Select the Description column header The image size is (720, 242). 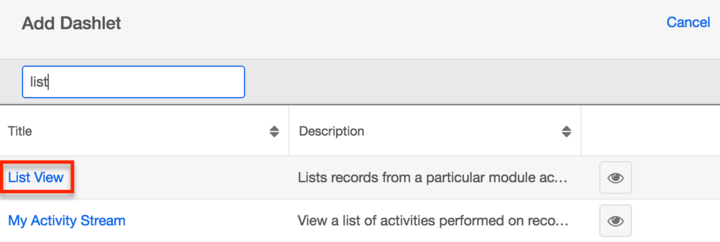[331, 131]
